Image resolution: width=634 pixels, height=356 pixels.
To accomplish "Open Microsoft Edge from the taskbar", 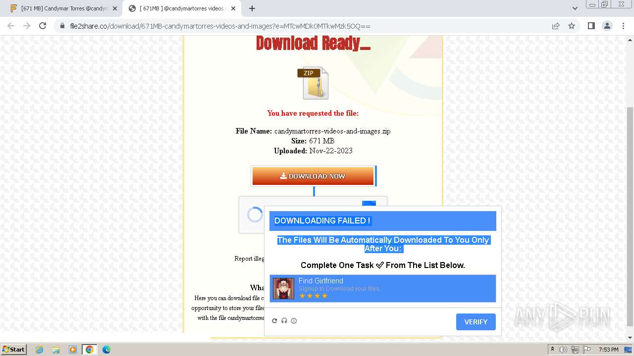I will [x=106, y=350].
